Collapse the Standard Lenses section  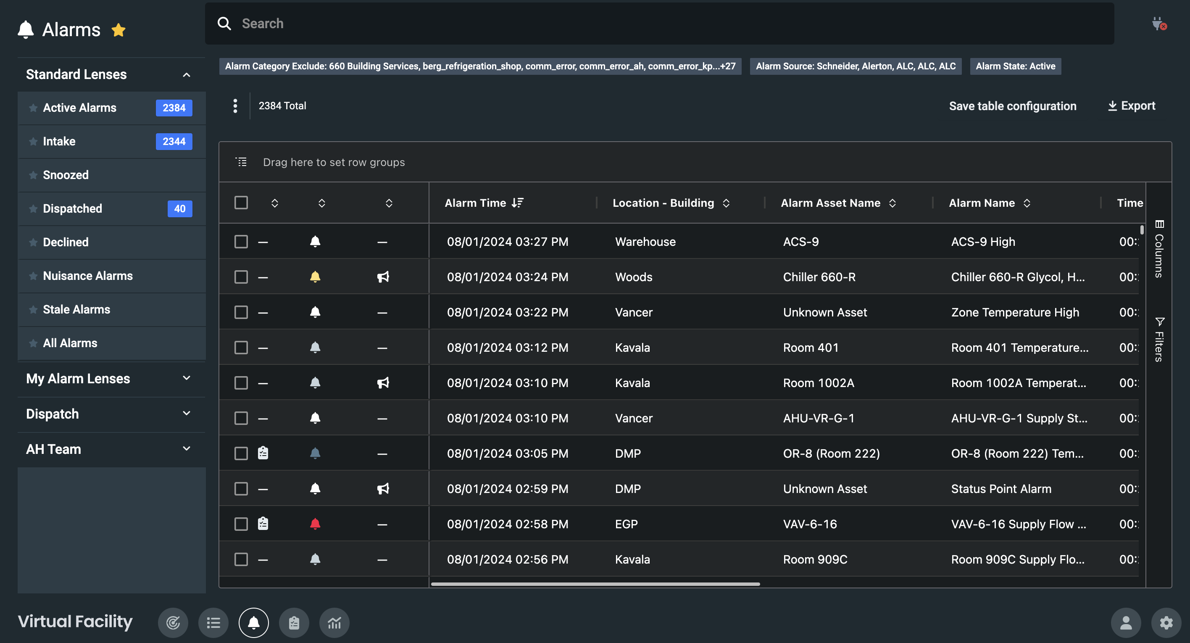tap(186, 74)
